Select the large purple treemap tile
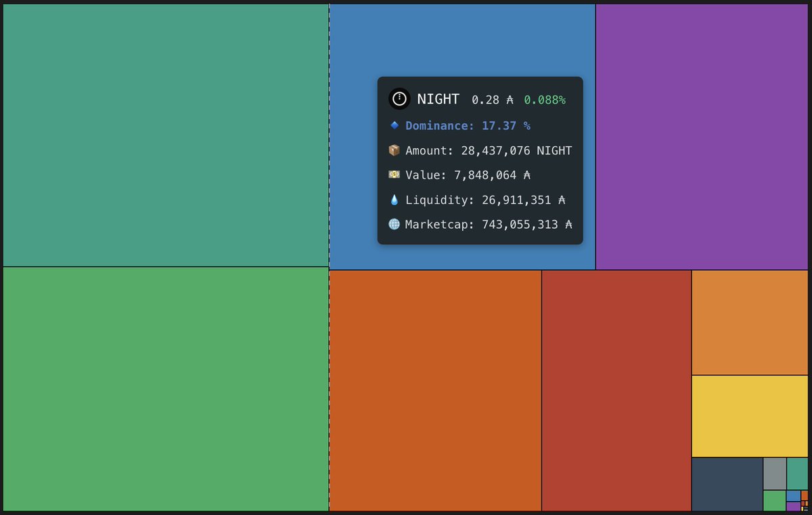The height and width of the screenshot is (515, 812). pos(702,137)
